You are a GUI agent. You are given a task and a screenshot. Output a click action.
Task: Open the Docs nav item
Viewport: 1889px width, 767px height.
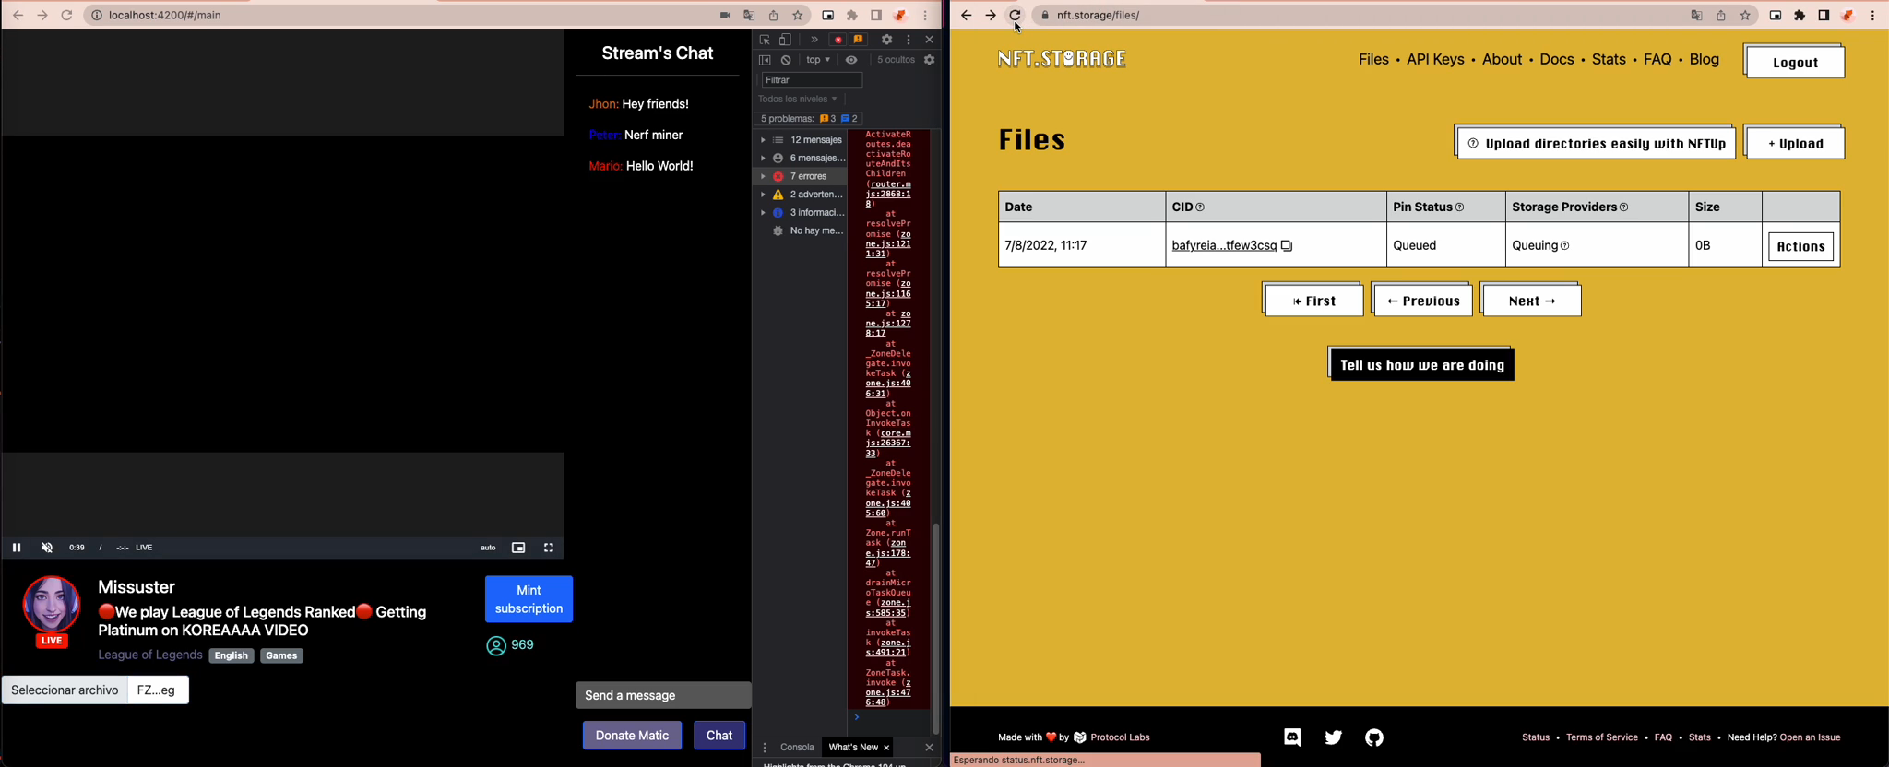point(1557,60)
